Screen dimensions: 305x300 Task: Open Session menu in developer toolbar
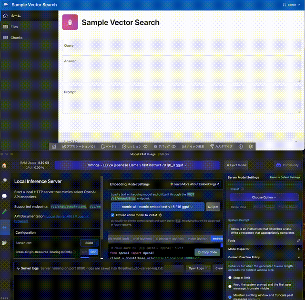point(132,147)
